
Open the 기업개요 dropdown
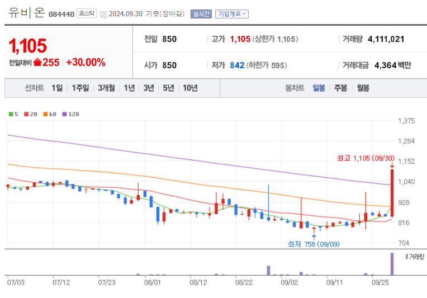point(232,14)
